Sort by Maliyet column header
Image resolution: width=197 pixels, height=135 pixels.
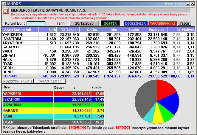point(188,30)
